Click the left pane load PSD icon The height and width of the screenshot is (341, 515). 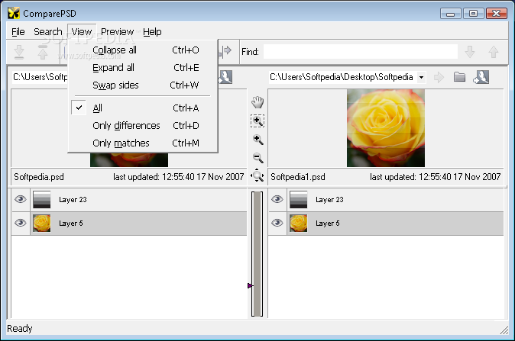click(x=225, y=77)
